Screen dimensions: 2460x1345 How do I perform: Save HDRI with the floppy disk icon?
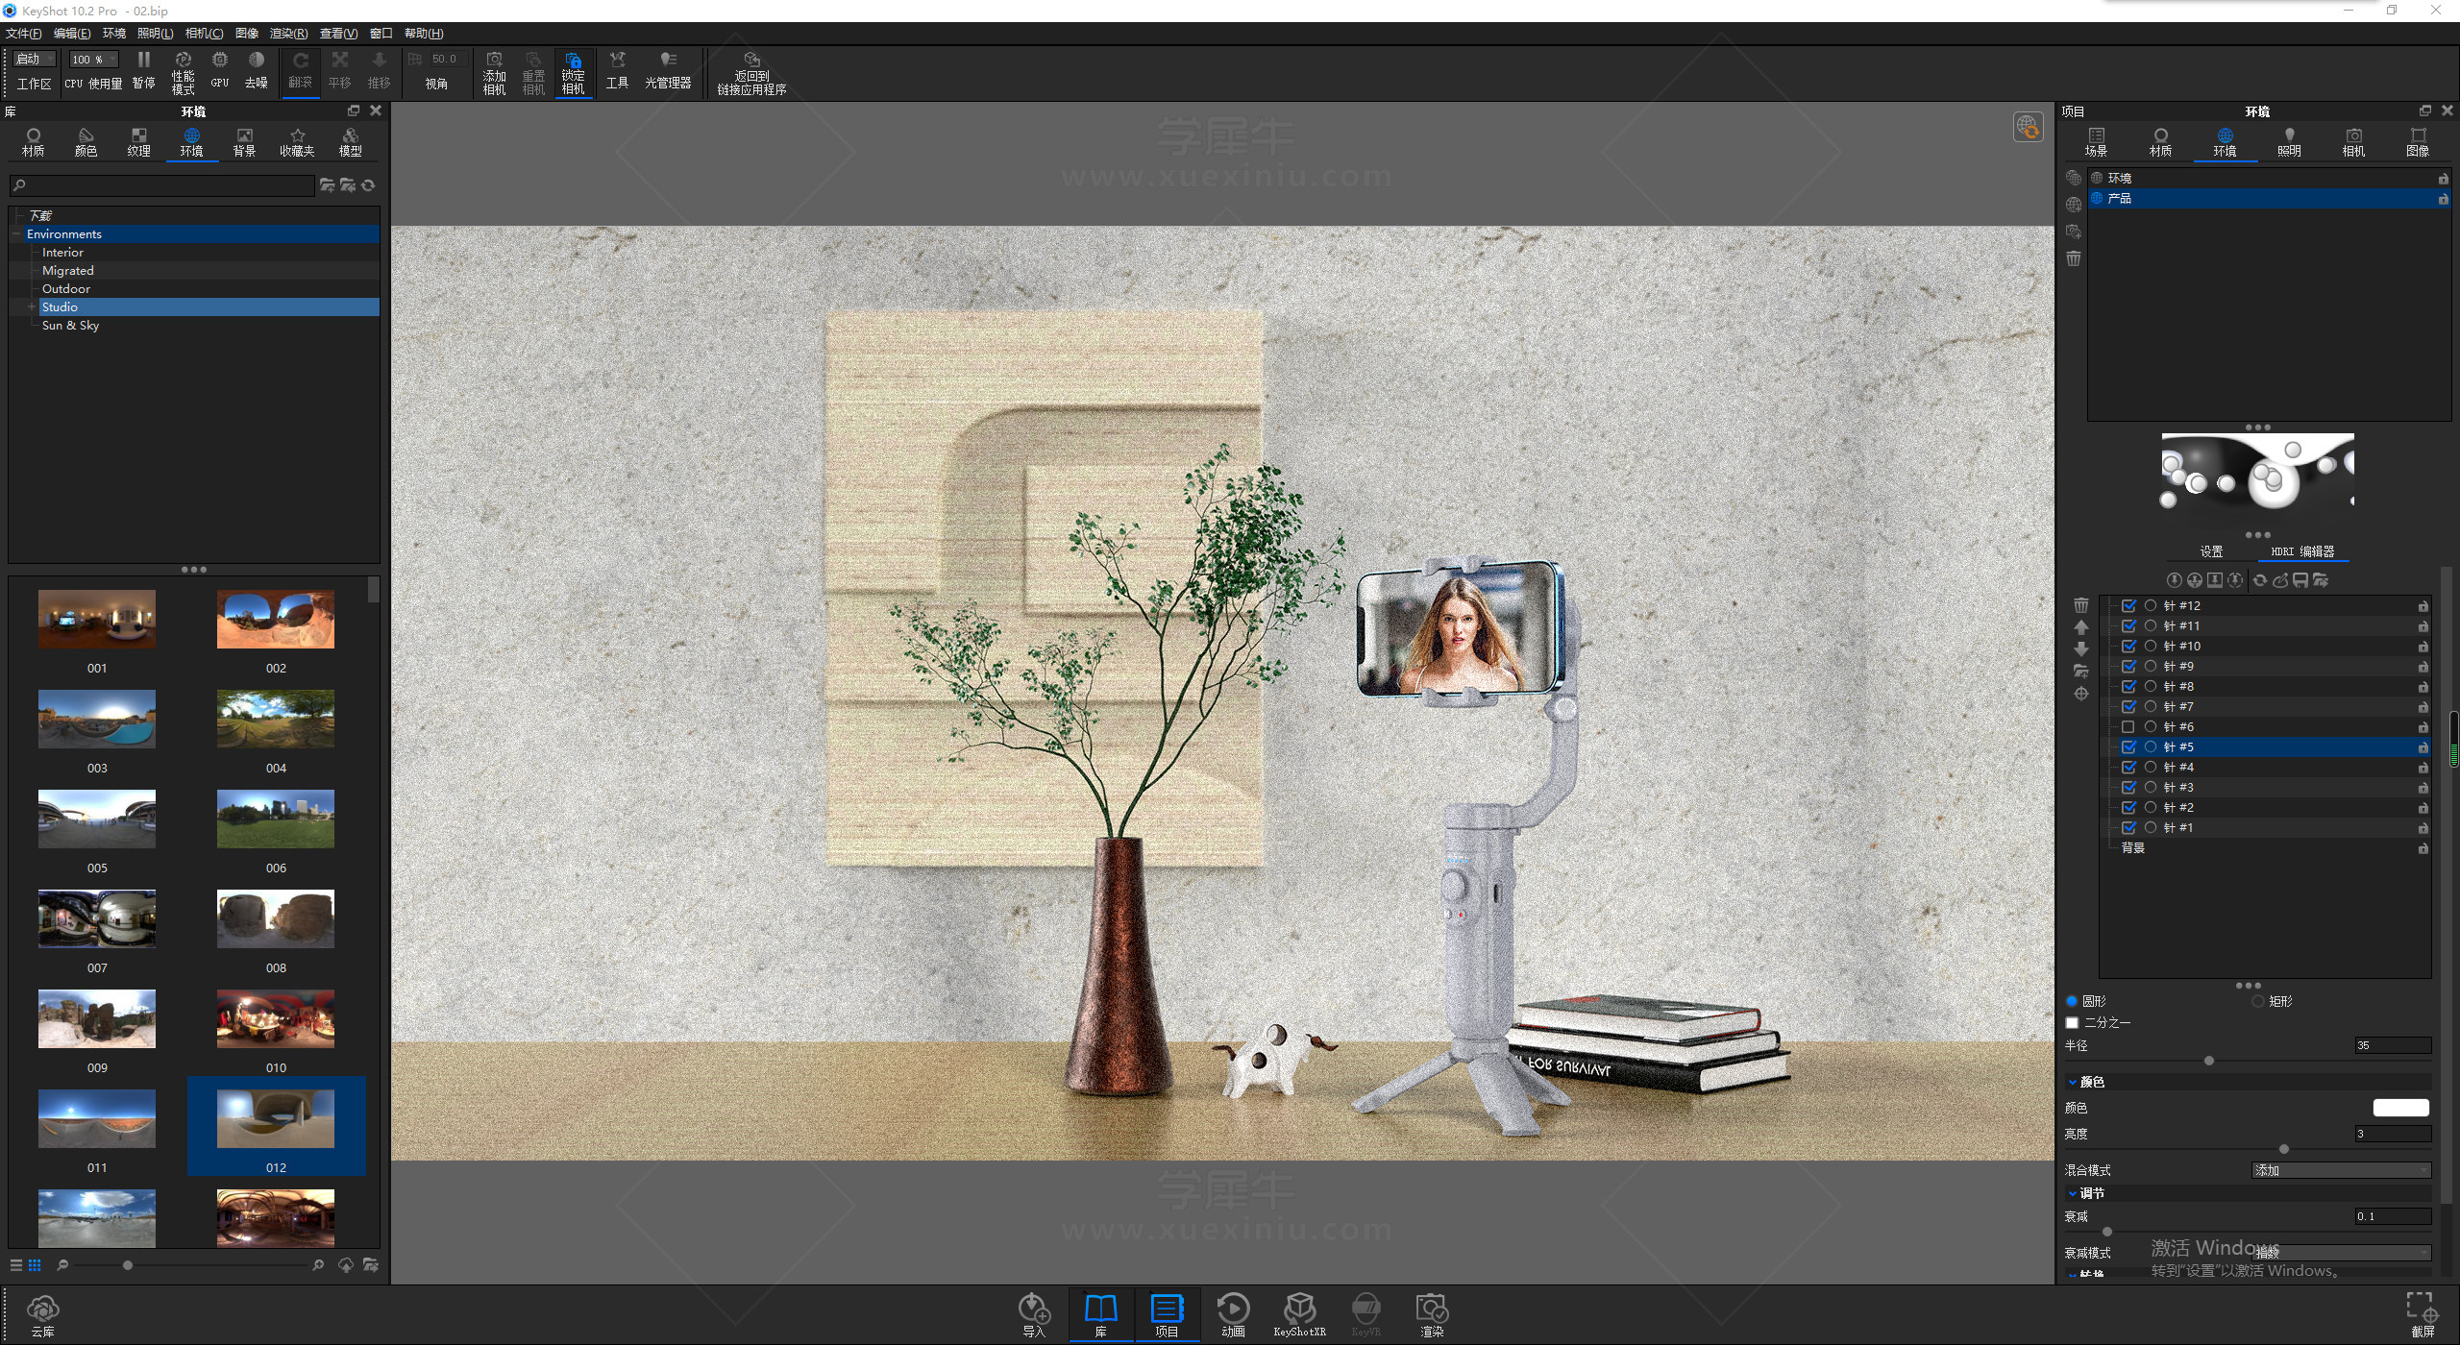pos(2300,580)
